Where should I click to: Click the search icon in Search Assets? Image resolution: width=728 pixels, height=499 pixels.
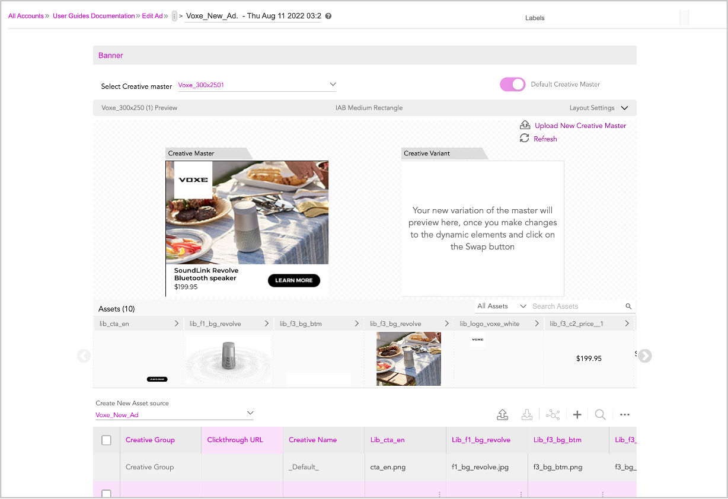pos(628,306)
